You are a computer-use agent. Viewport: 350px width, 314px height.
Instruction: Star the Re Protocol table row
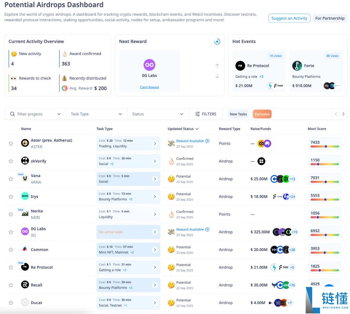(11, 267)
